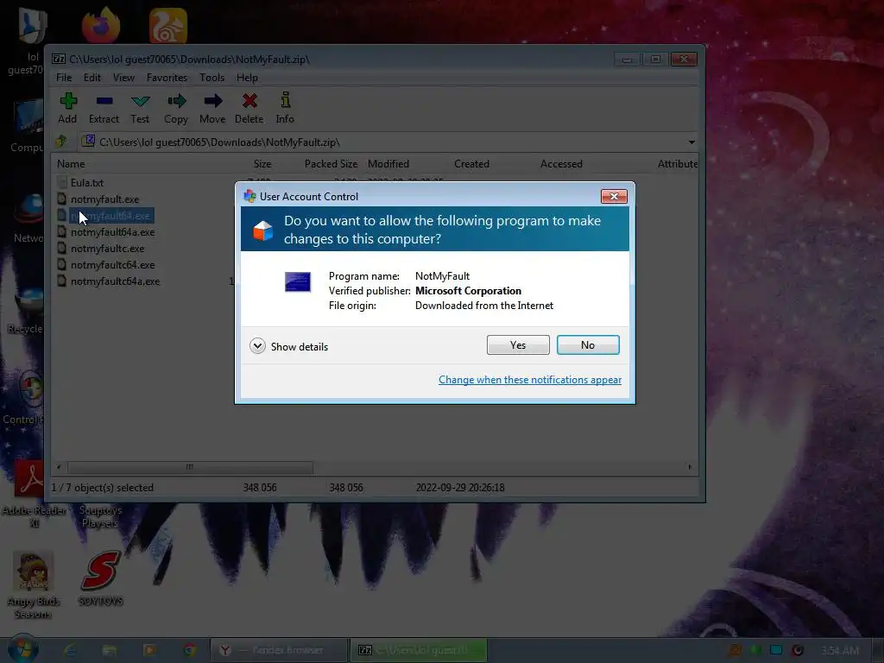Viewport: 884px width, 663px height.
Task: Click the left scrollbar arrow
Action: point(60,467)
